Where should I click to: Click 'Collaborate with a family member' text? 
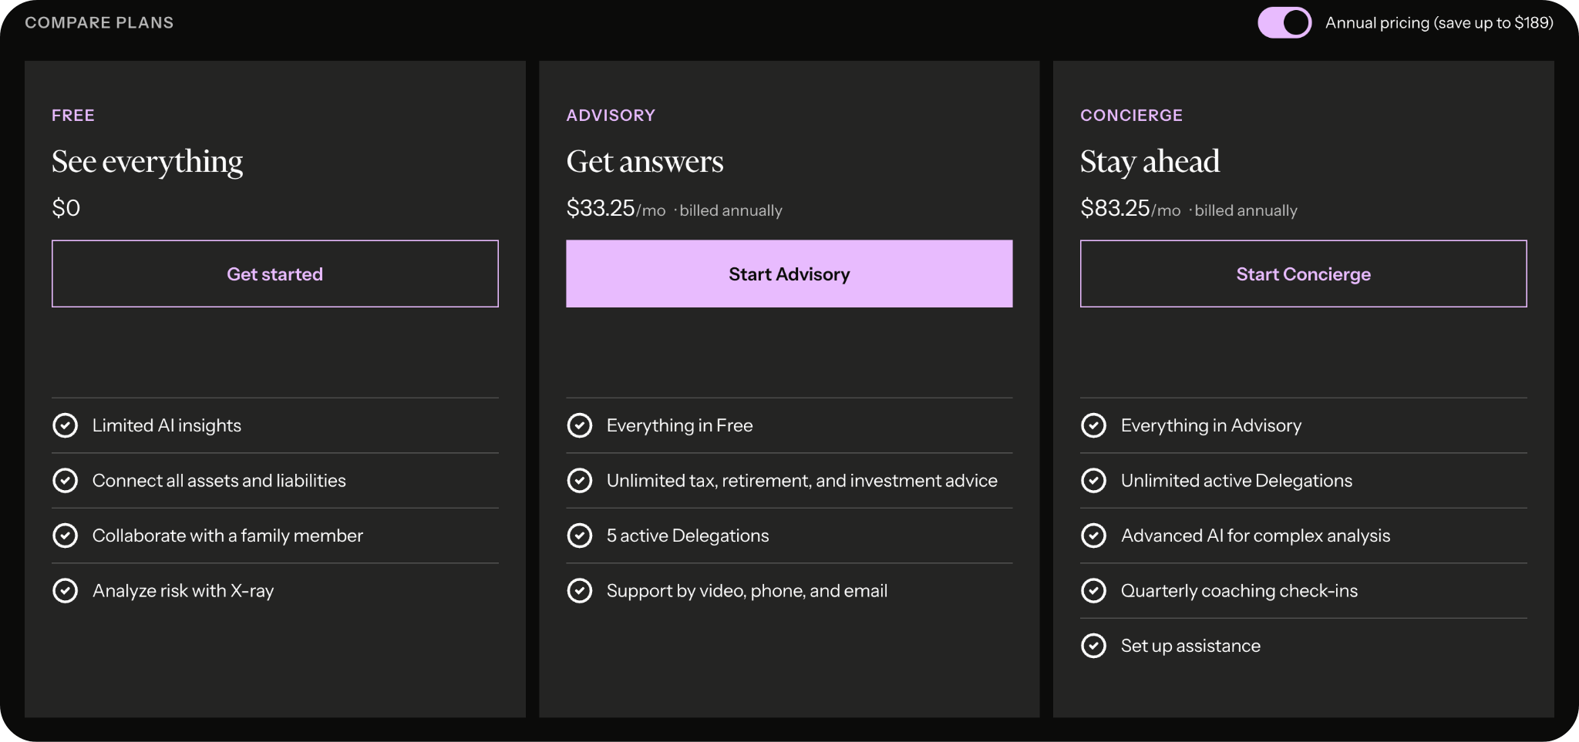click(227, 536)
